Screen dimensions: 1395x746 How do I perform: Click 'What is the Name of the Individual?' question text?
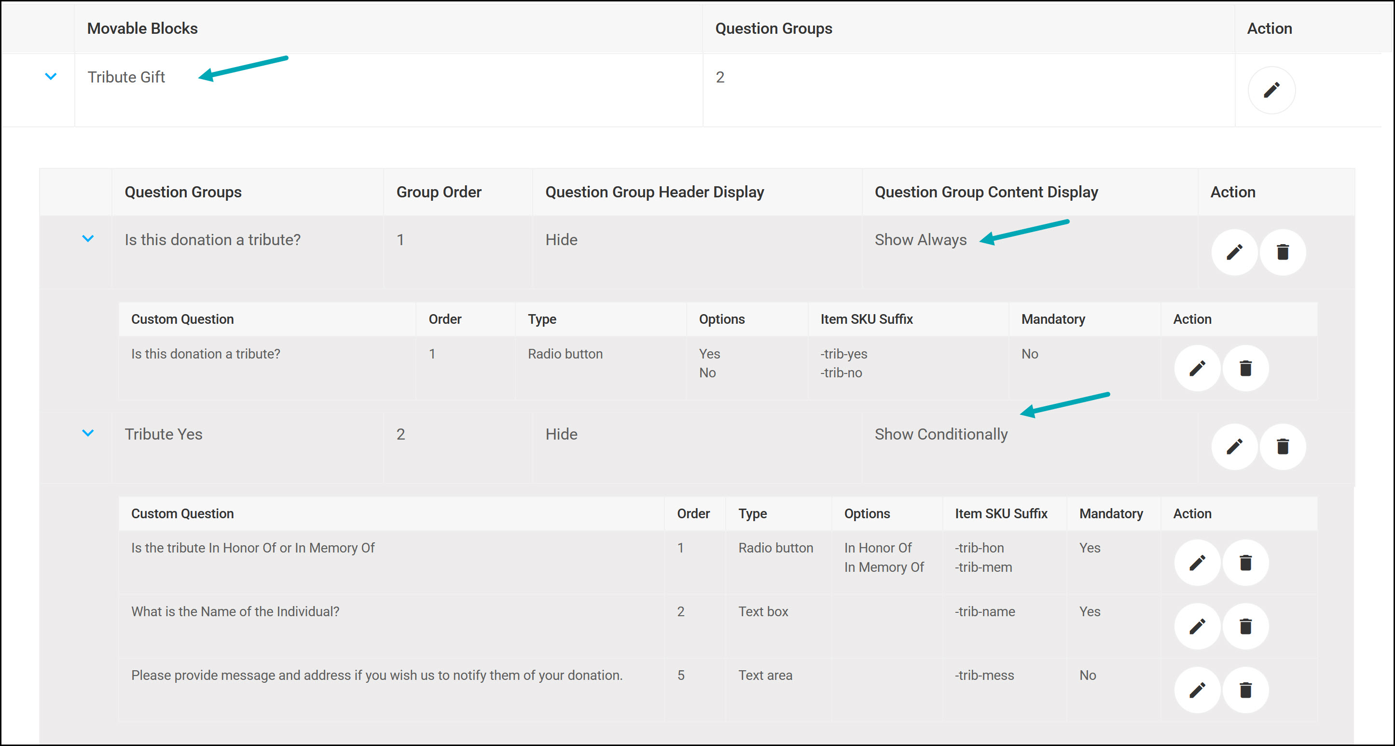(235, 611)
